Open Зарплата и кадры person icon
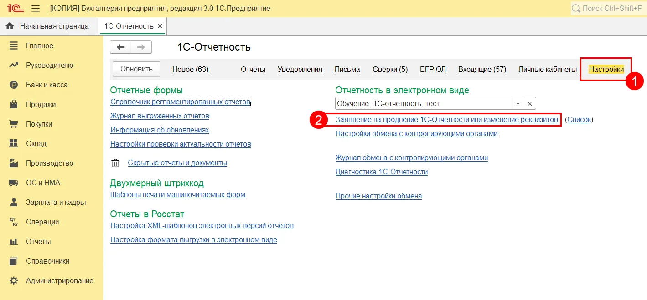647x300 pixels. coord(14,202)
